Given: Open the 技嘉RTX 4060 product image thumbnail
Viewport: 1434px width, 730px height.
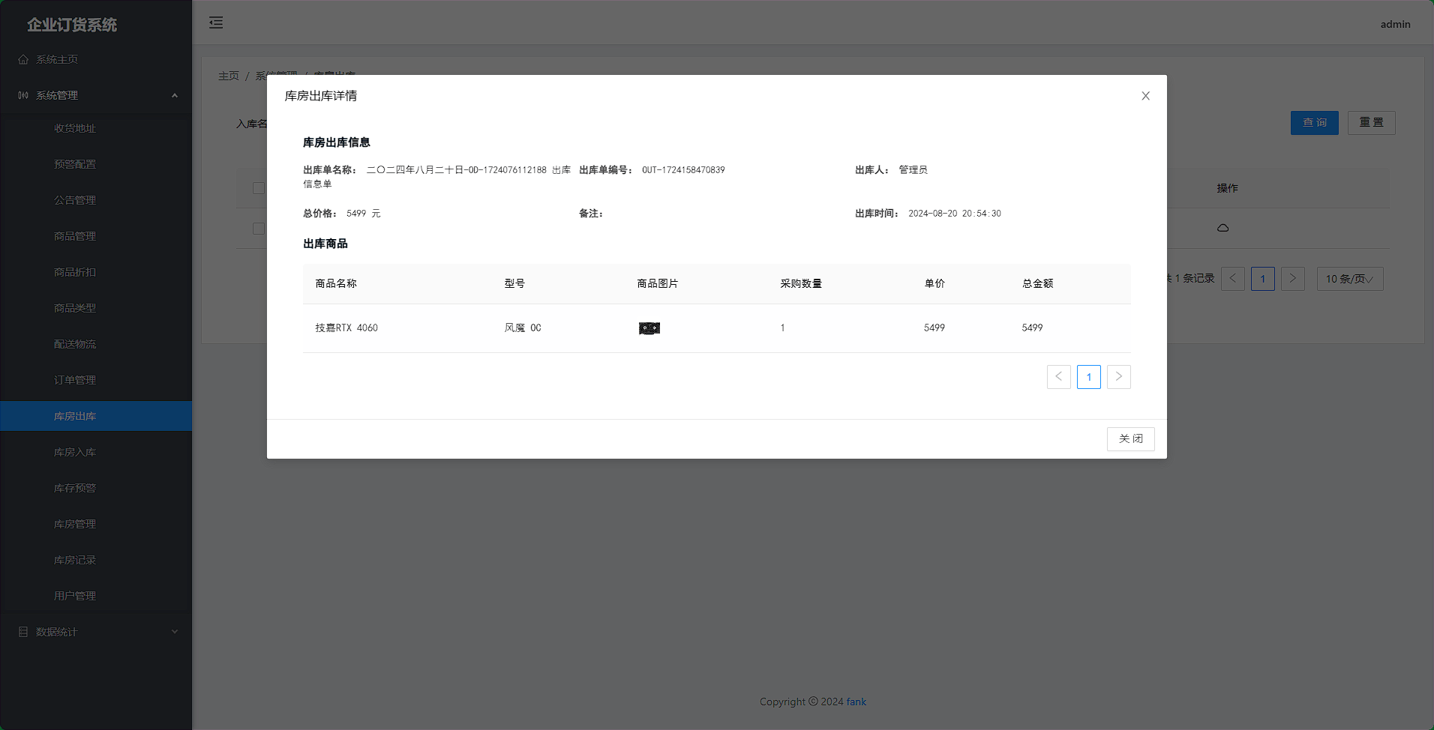Looking at the screenshot, I should (x=649, y=328).
